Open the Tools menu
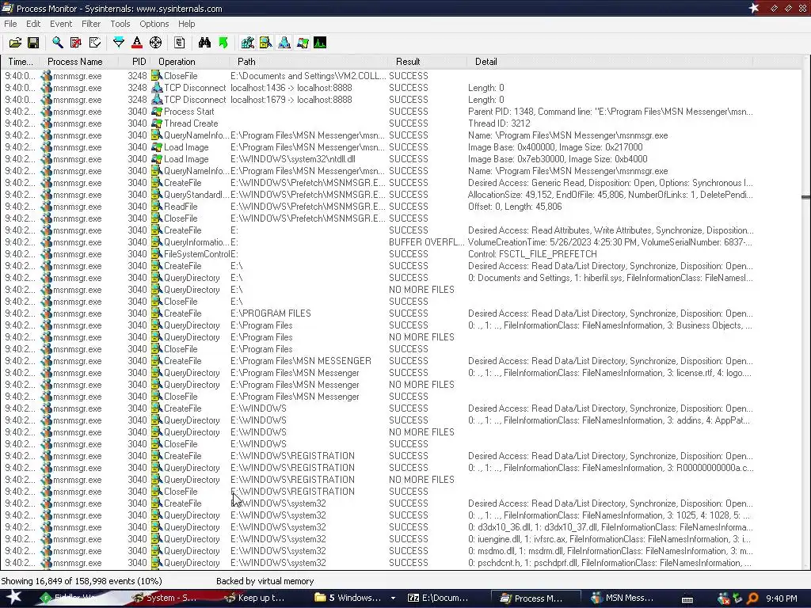The width and height of the screenshot is (811, 608). point(120,24)
